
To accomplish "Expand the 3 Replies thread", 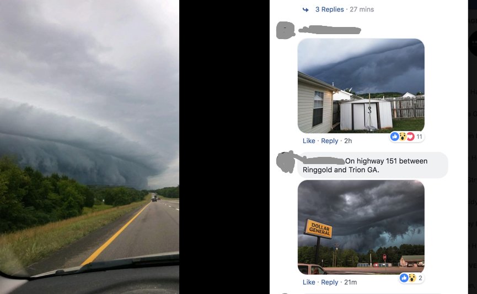I will click(329, 9).
